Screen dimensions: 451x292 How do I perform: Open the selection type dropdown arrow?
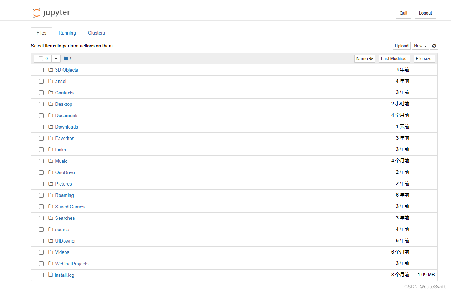click(x=56, y=59)
